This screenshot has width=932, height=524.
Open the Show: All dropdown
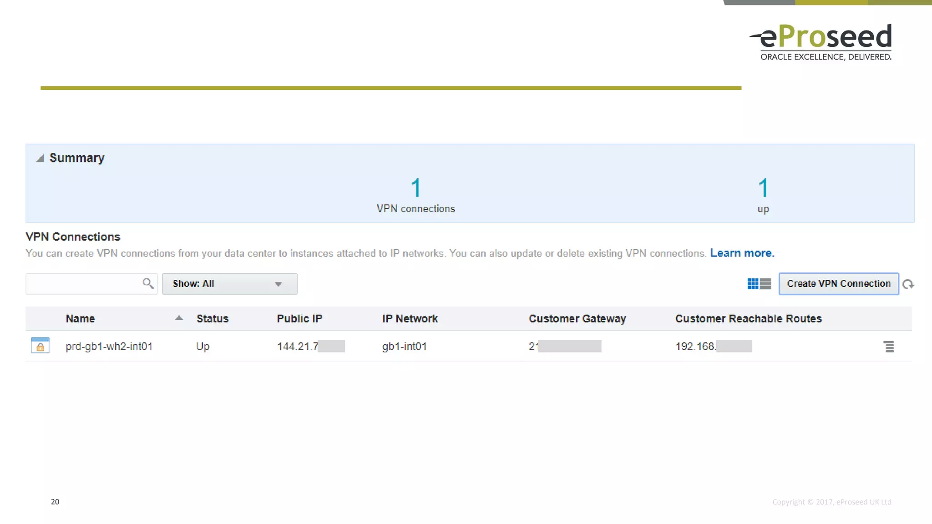229,284
